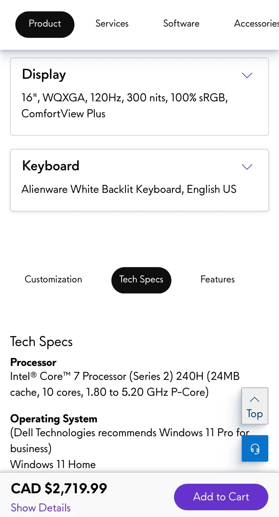Click the CAD $2,719.99 price
The width and height of the screenshot is (279, 517).
pyautogui.click(x=59, y=489)
